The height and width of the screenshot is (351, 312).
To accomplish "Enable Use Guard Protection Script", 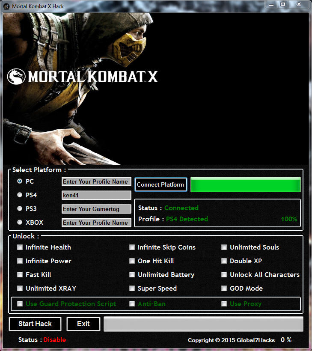I will 20,303.
